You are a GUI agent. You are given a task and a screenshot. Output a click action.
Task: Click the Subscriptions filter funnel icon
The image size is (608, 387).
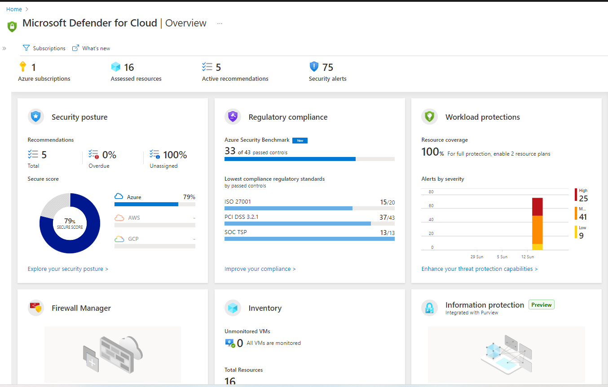pyautogui.click(x=26, y=48)
